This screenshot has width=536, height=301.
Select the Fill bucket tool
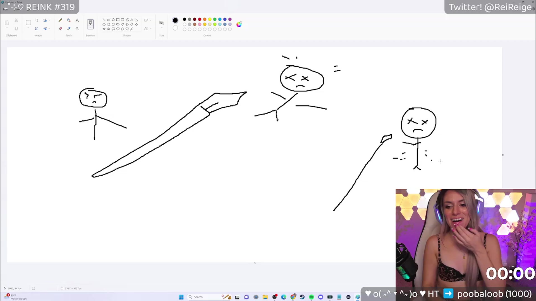69,20
